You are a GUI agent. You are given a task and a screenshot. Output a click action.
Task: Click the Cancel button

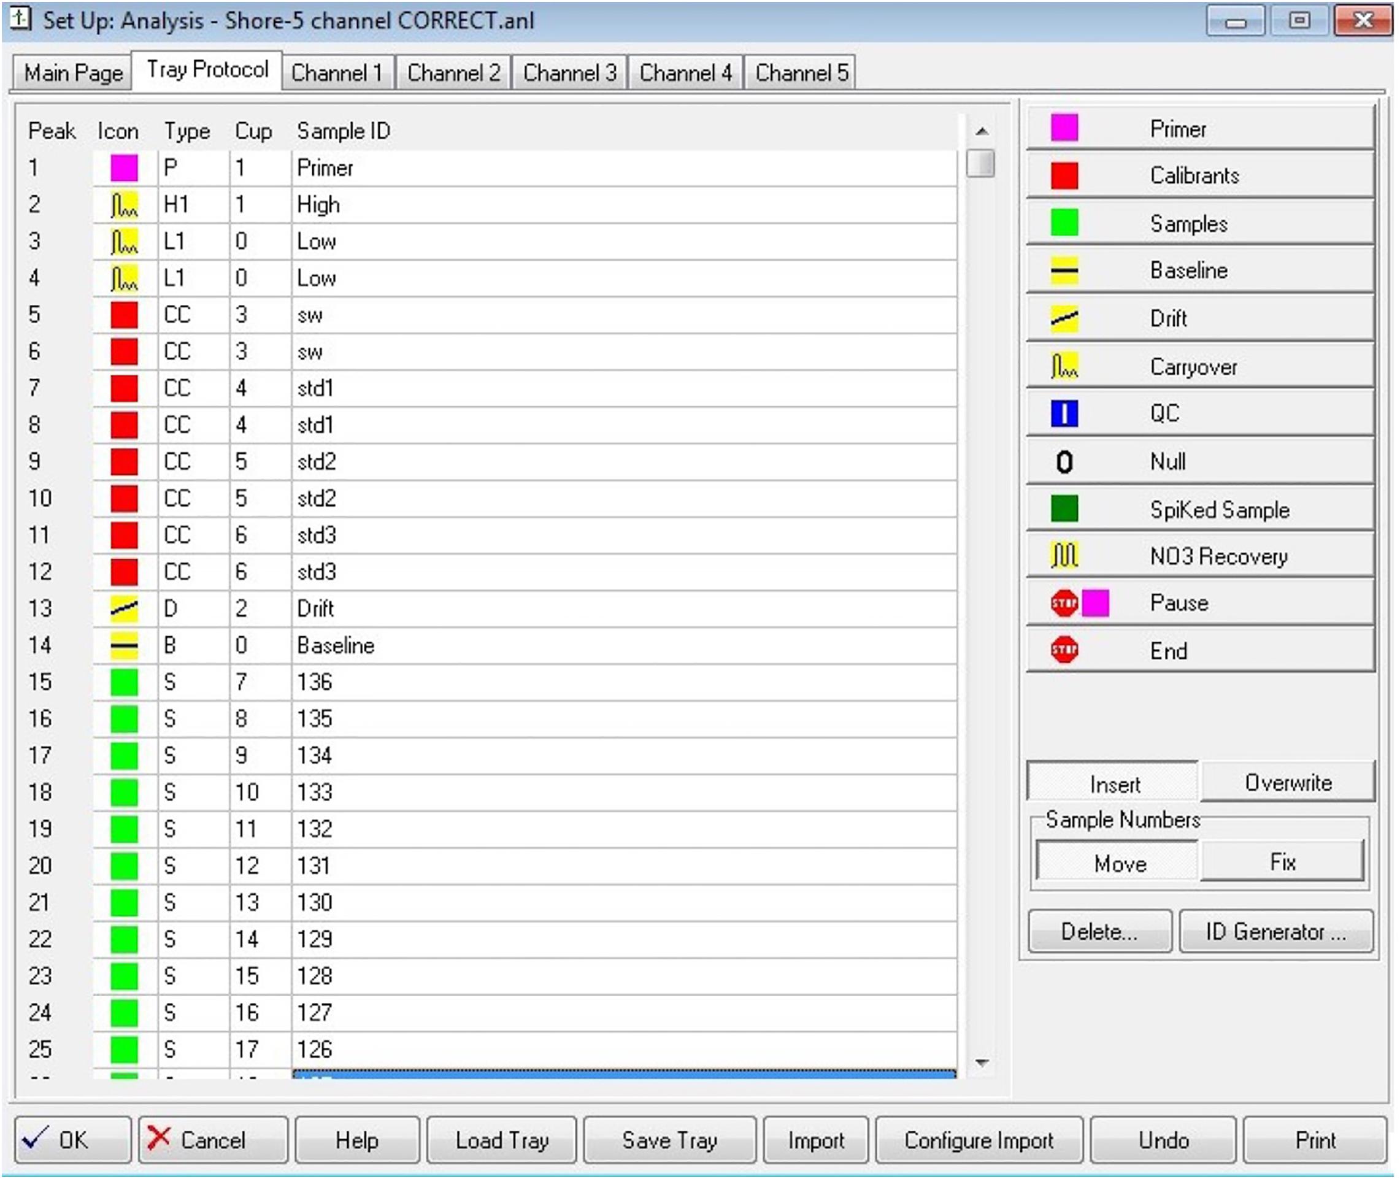coord(213,1140)
